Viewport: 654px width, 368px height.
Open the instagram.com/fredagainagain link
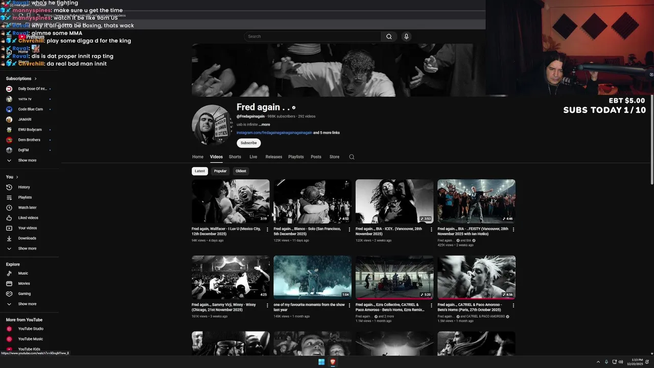pos(274,133)
